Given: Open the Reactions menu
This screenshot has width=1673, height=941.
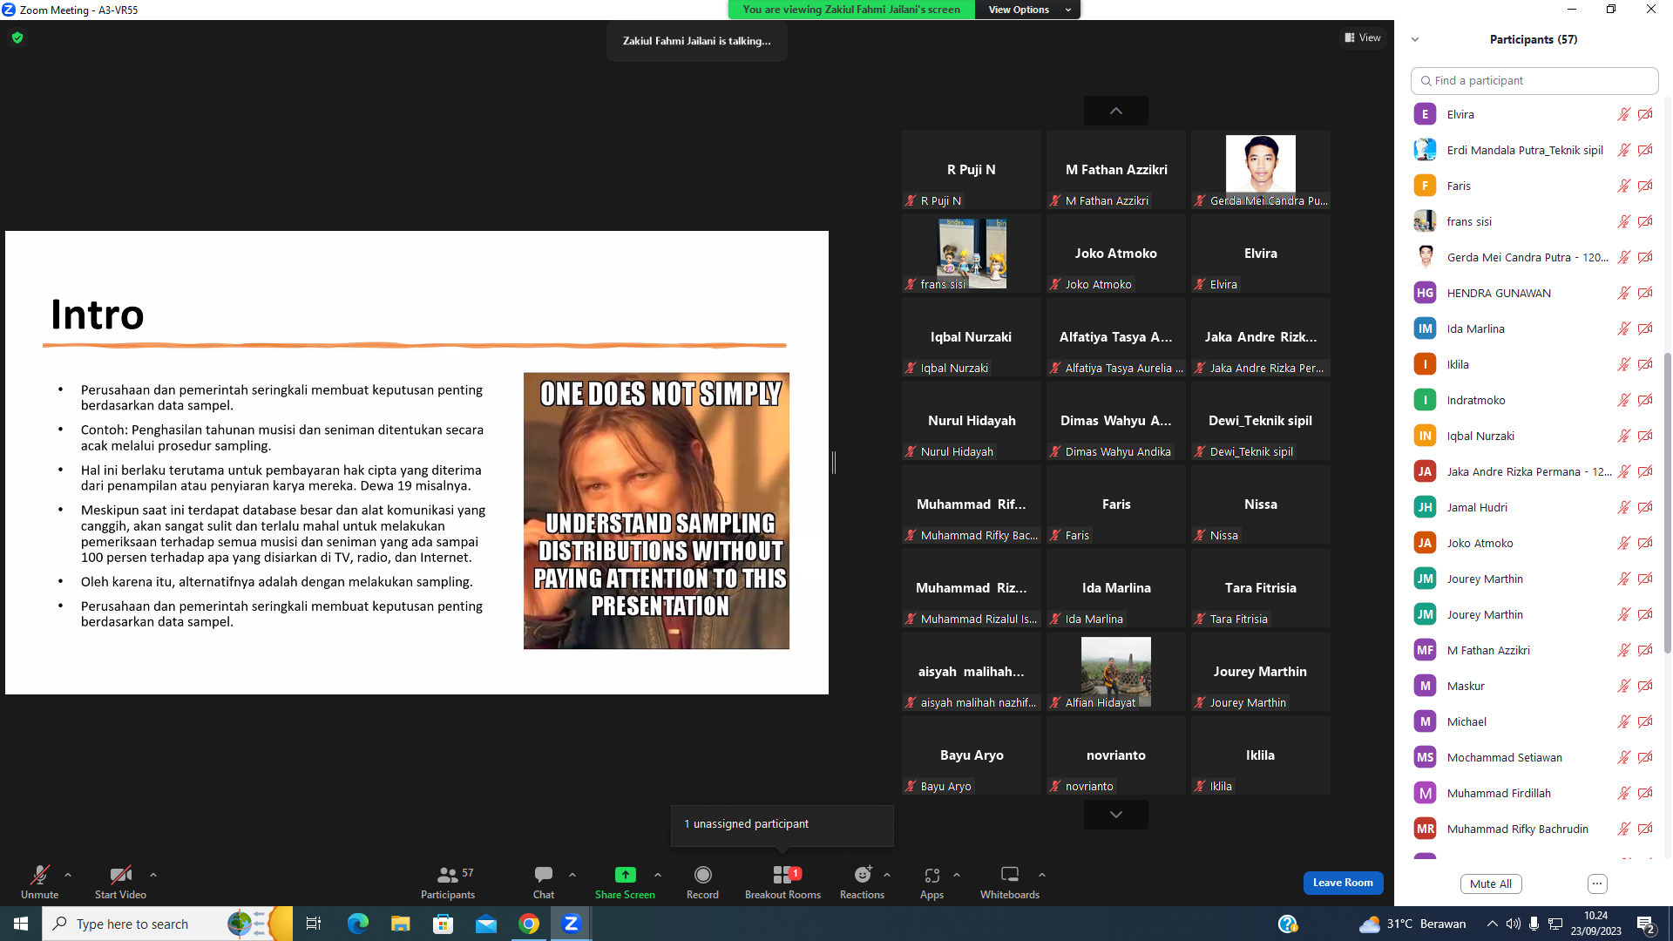Looking at the screenshot, I should click(862, 882).
